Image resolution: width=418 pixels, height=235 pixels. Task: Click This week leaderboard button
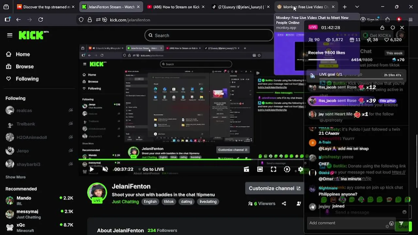(394, 53)
